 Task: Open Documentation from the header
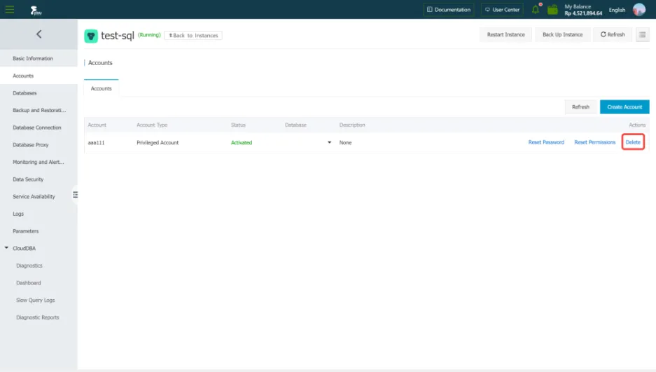pos(449,10)
